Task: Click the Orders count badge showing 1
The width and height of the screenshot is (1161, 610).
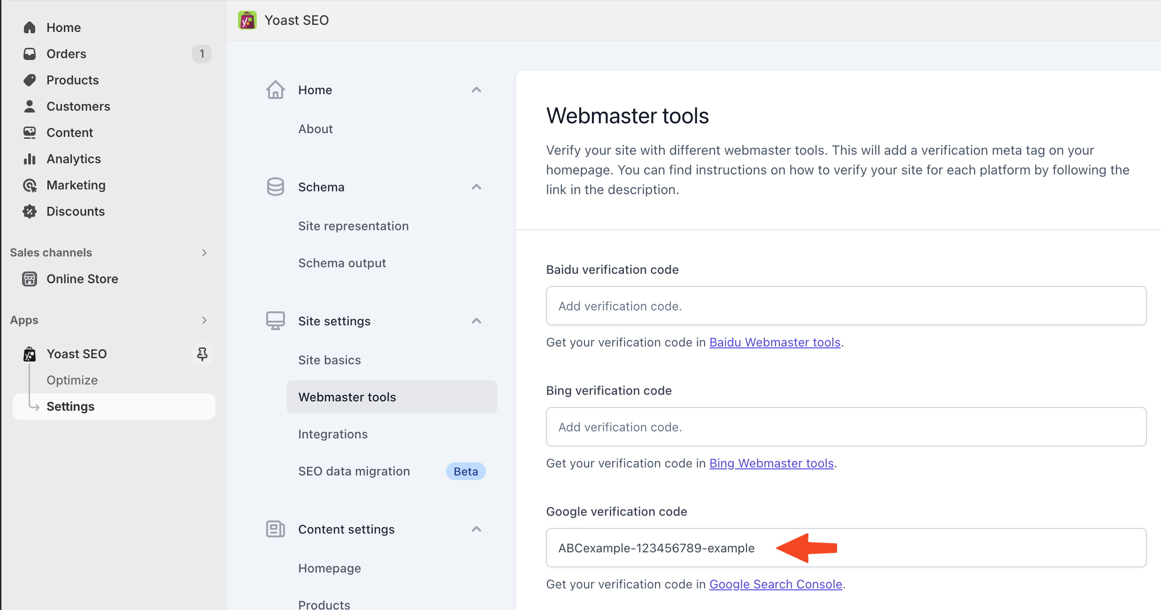Action: [x=202, y=54]
